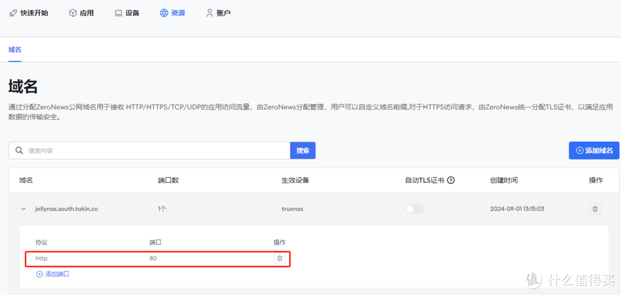Switch to the 域名 tab
Screen dimensions: 621x295
(x=14, y=50)
